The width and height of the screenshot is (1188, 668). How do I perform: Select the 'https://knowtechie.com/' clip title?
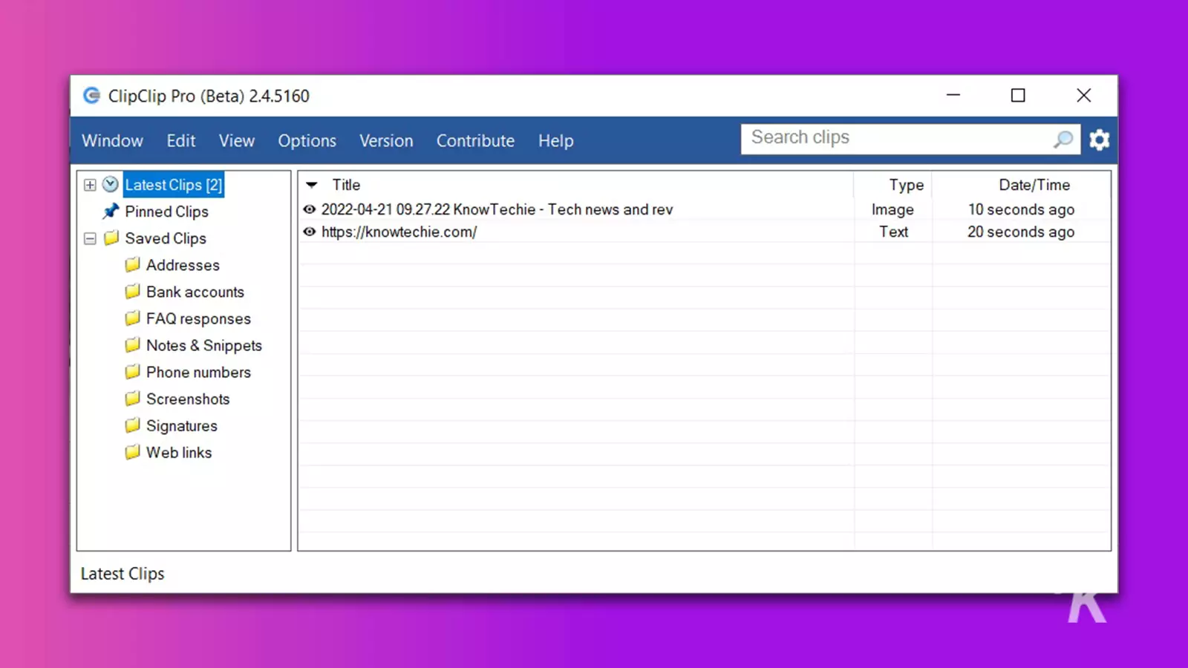pos(399,232)
